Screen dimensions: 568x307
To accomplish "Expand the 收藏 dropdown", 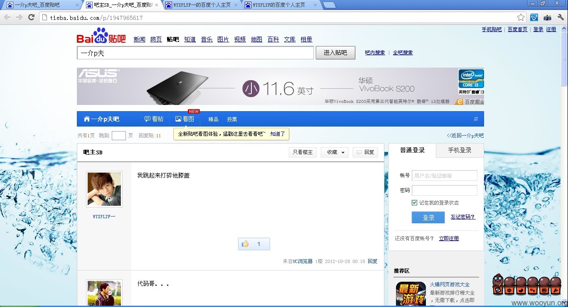I will point(334,152).
